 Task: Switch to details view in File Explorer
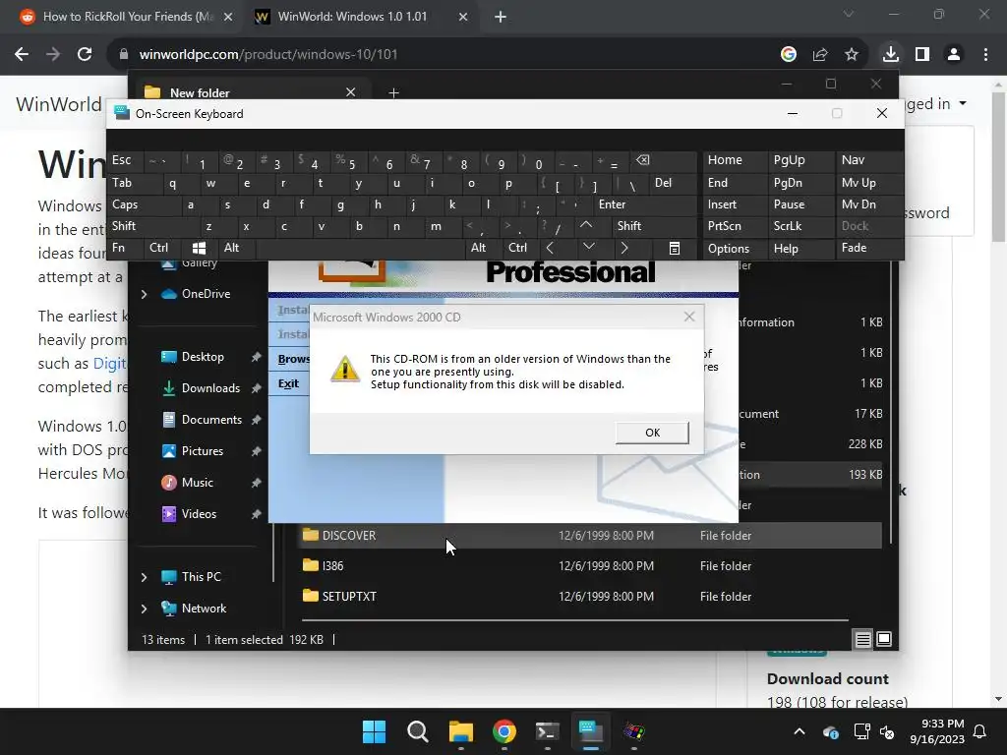tap(862, 639)
